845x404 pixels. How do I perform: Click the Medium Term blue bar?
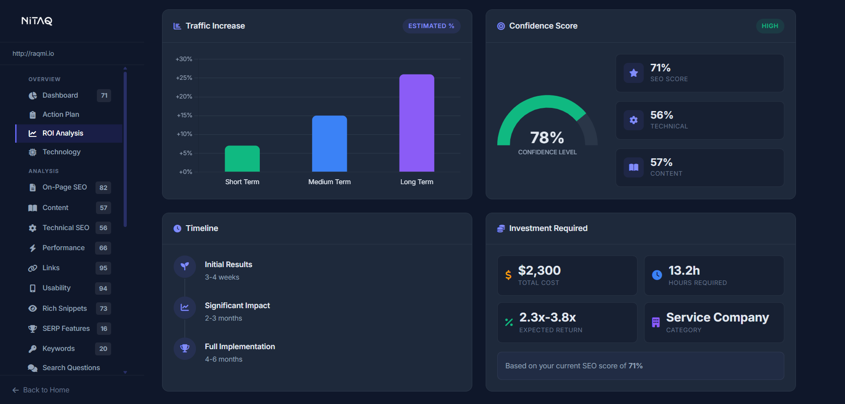tap(329, 144)
